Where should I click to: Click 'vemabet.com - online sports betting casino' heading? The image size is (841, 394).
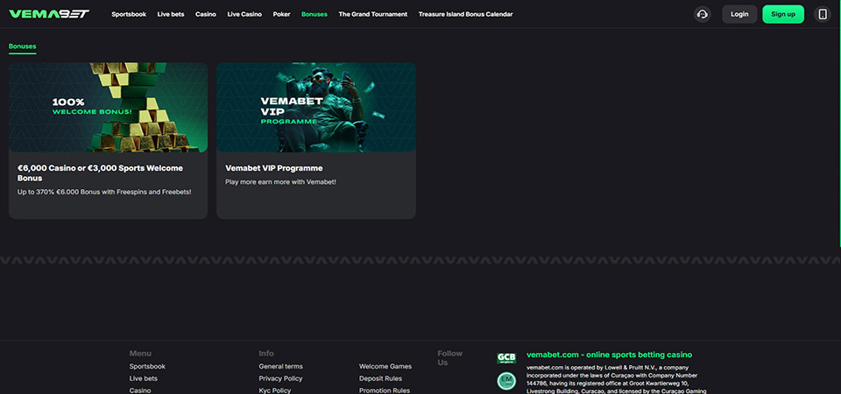point(610,355)
